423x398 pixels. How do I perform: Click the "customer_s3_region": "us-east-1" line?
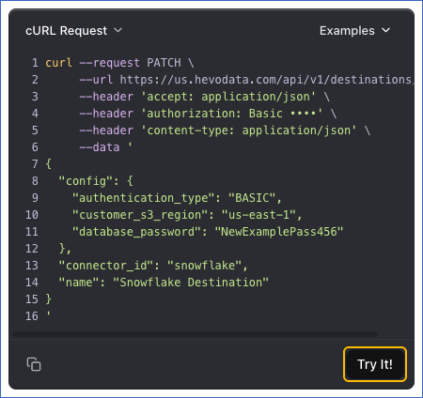[187, 215]
